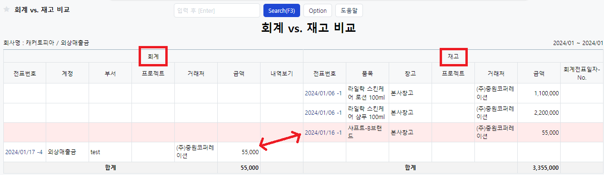This screenshot has width=604, height=175.
Task: Open the 2024/01/16 -1 inventory voucher link
Action: pos(323,132)
